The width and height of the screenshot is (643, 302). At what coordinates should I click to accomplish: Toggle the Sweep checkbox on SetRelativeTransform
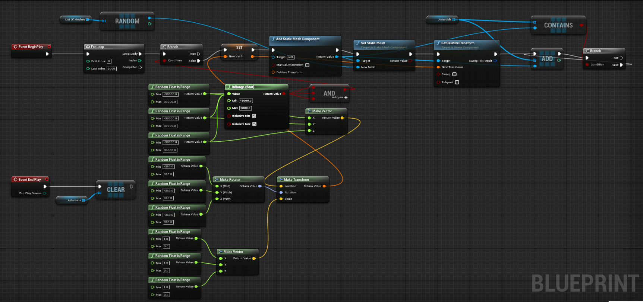454,74
